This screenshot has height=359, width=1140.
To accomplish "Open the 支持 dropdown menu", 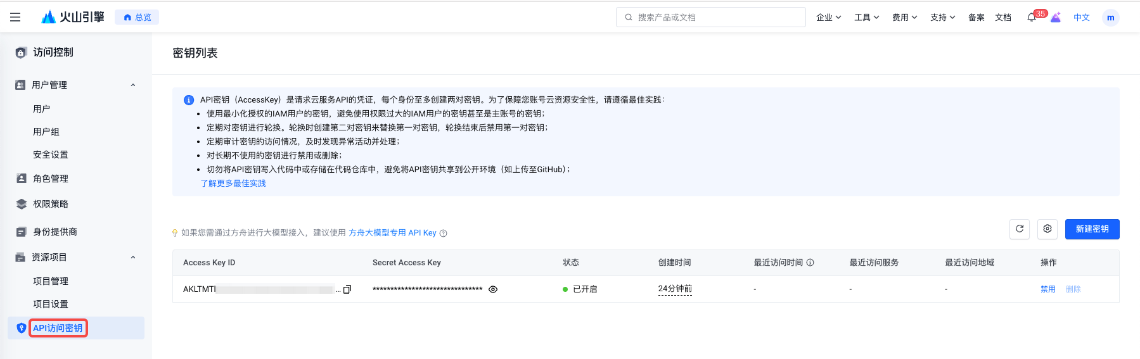I will pyautogui.click(x=942, y=17).
